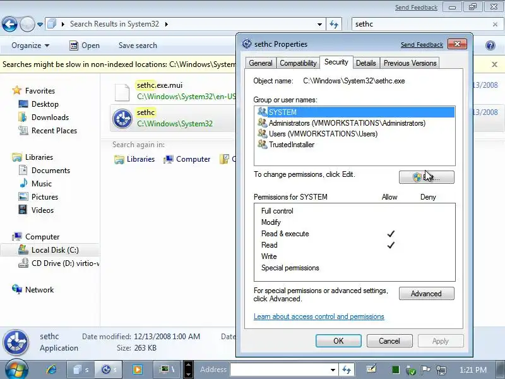Open the Organize menu
This screenshot has height=379, width=505.
point(30,45)
